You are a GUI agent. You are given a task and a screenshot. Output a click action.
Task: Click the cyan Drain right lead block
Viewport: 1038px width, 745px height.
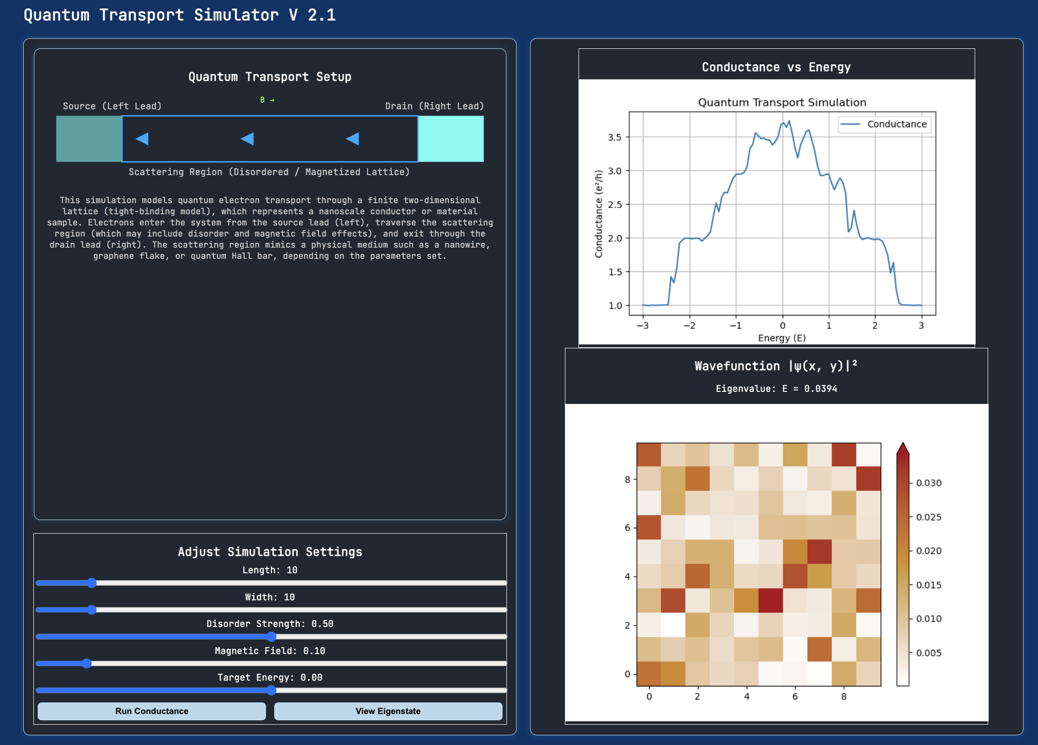click(451, 139)
